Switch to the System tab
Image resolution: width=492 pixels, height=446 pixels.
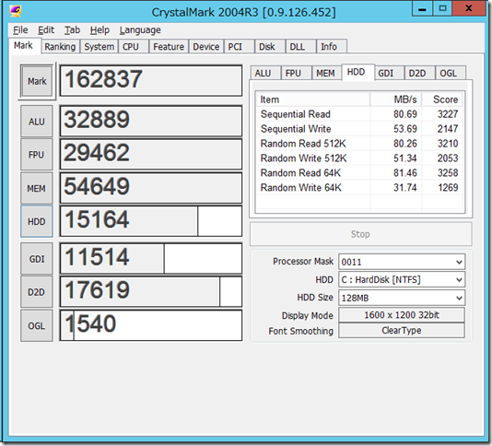[100, 46]
